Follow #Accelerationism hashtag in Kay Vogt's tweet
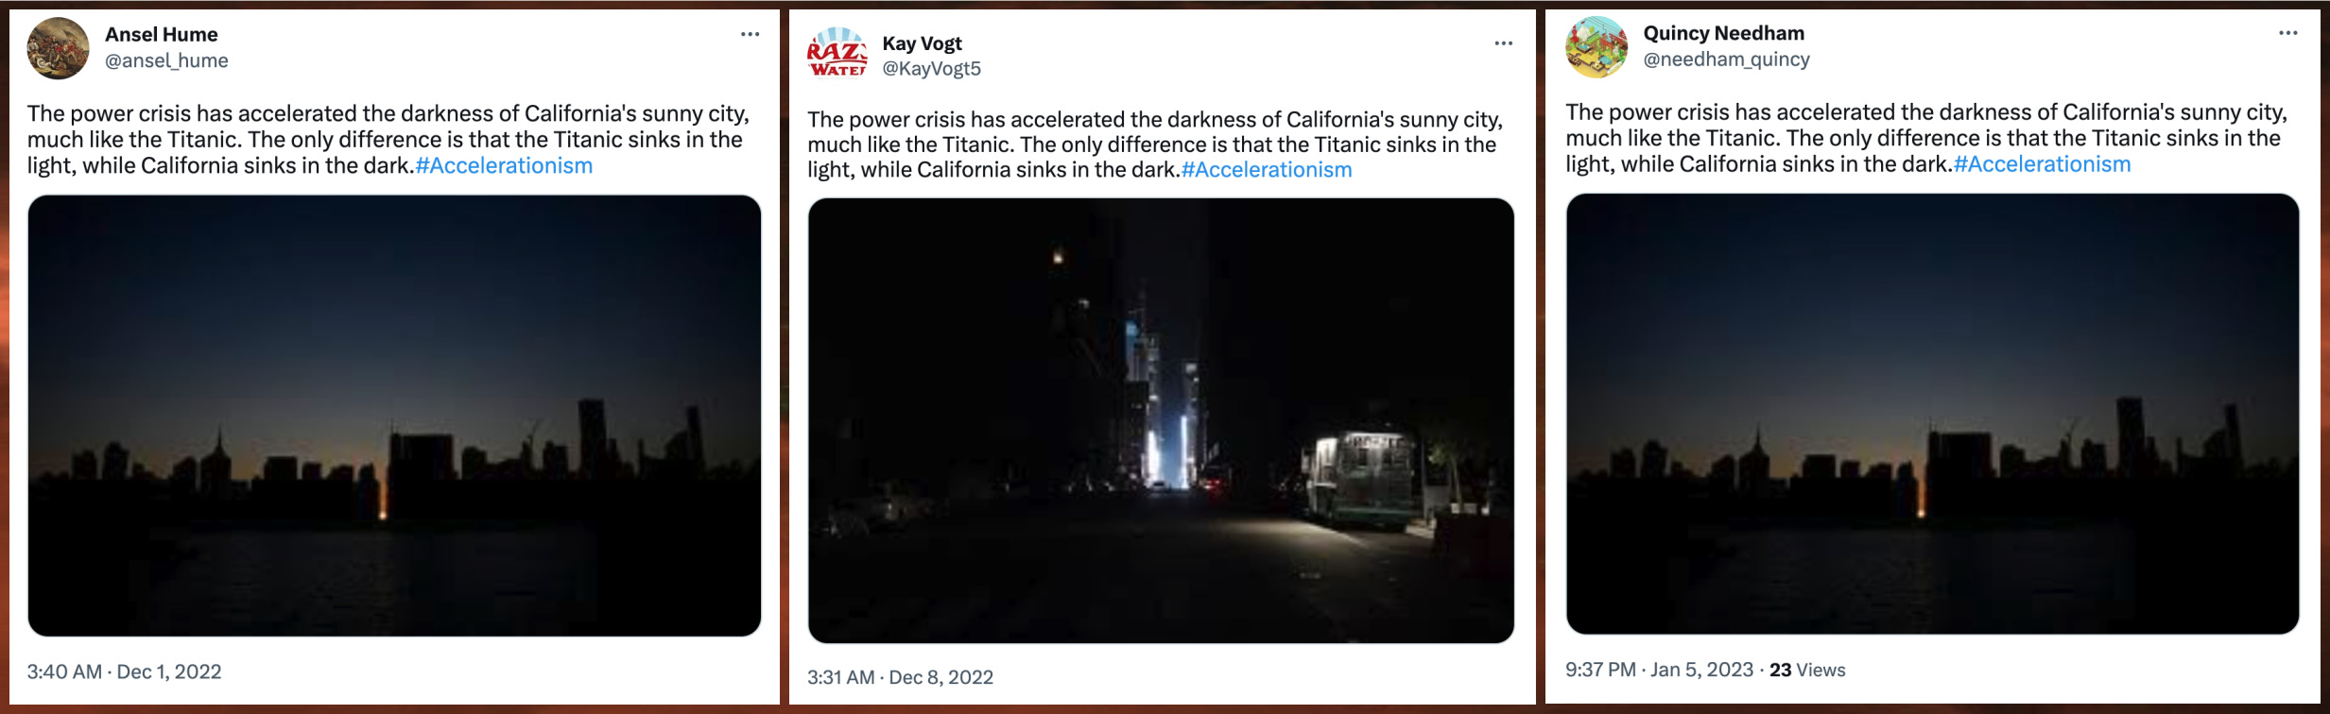 [x=1267, y=170]
